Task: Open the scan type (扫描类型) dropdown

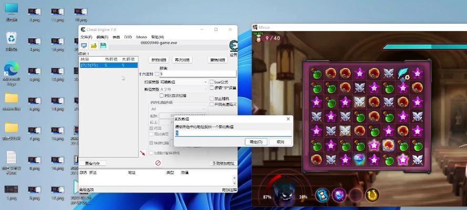Action: 184,82
